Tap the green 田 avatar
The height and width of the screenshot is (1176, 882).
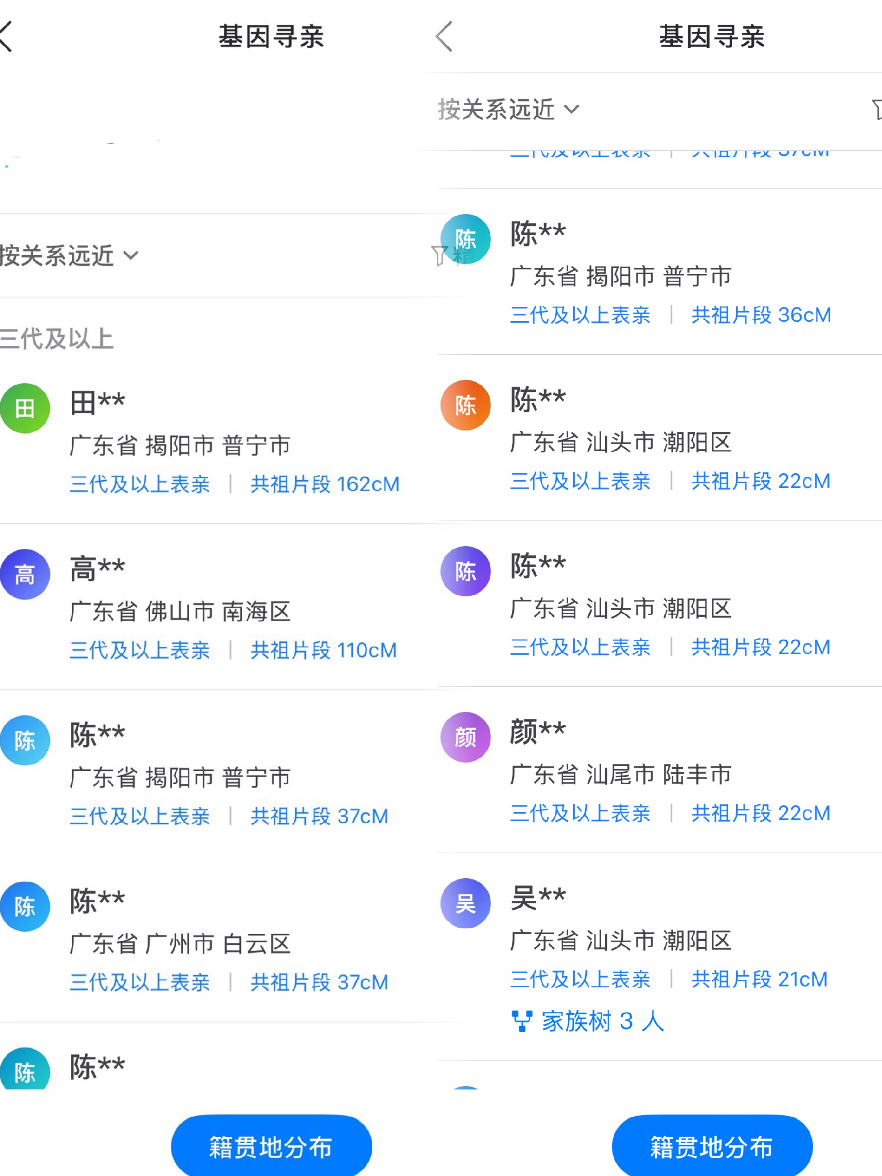tap(25, 408)
